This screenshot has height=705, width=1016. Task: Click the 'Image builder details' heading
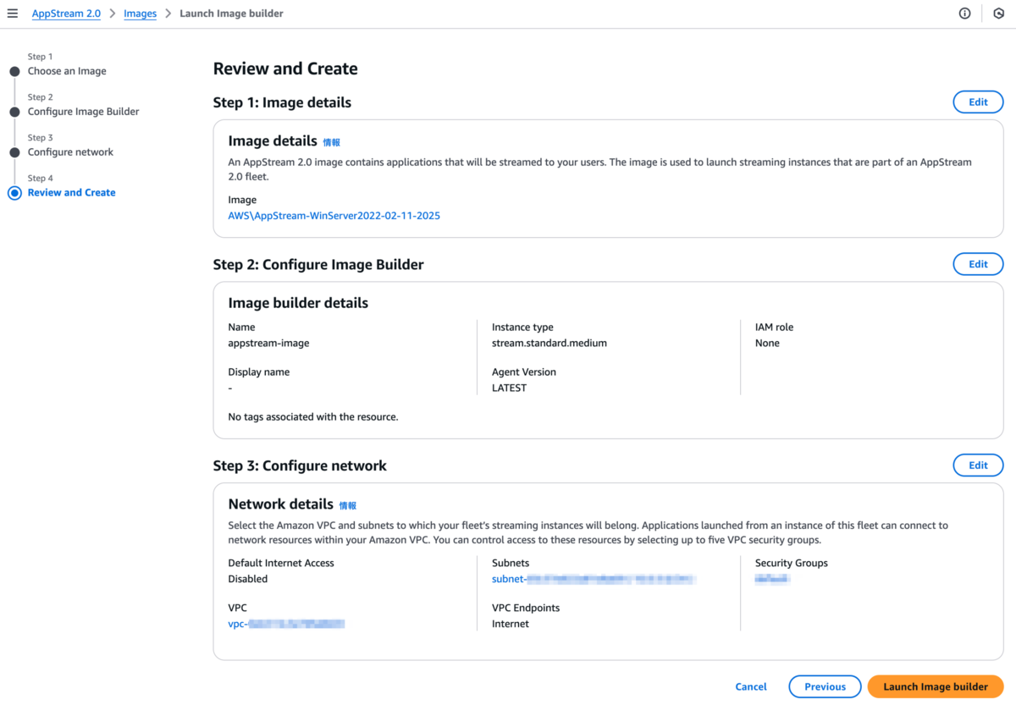[298, 303]
